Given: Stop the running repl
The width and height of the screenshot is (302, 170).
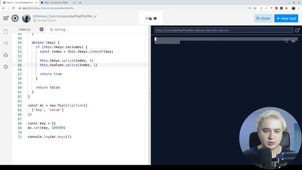Looking at the screenshot, I should point(151,18).
